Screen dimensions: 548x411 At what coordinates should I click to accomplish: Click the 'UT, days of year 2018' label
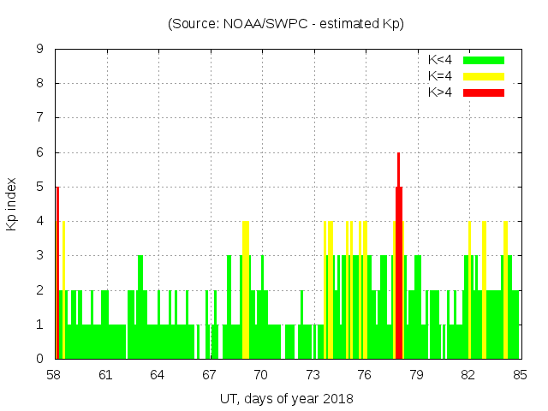[x=286, y=398]
